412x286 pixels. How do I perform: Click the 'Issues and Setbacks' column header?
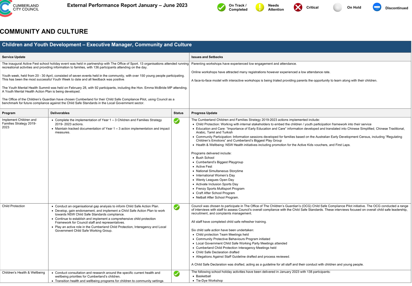[207, 57]
